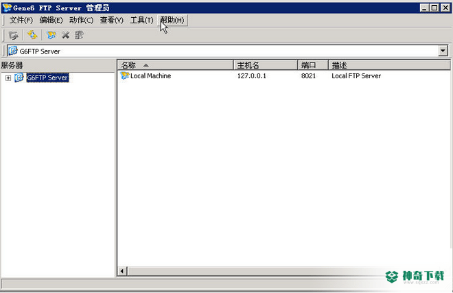Click the grayed properties toolbar icon
This screenshot has width=453, height=293.
[79, 35]
